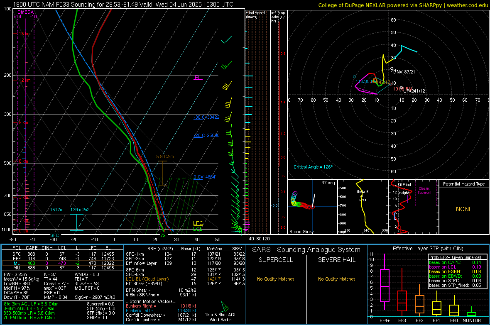Click the 'Potential Hazard Type' header

[464, 184]
